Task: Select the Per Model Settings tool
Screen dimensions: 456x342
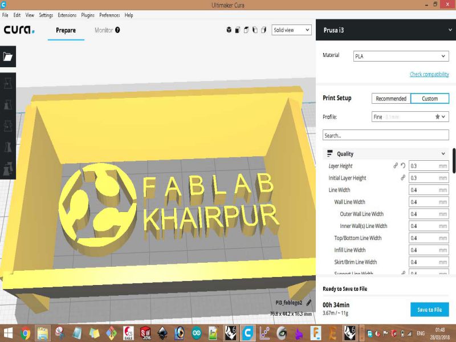Action: click(8, 169)
